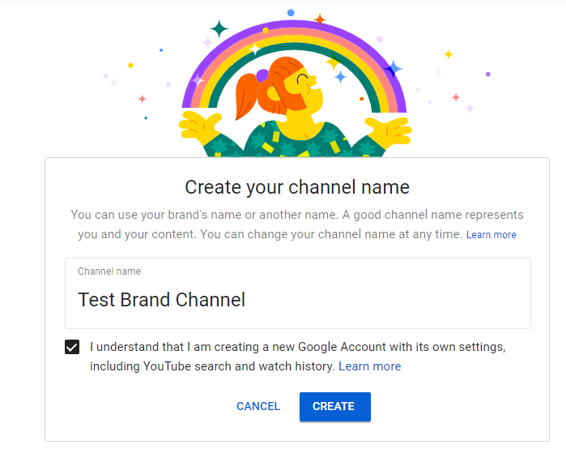Click the 'Create your channel name' heading

coord(297,187)
